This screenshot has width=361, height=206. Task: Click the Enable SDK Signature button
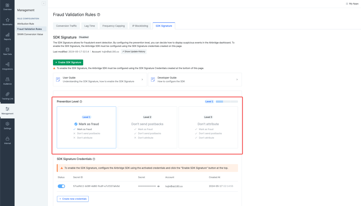pos(68,62)
